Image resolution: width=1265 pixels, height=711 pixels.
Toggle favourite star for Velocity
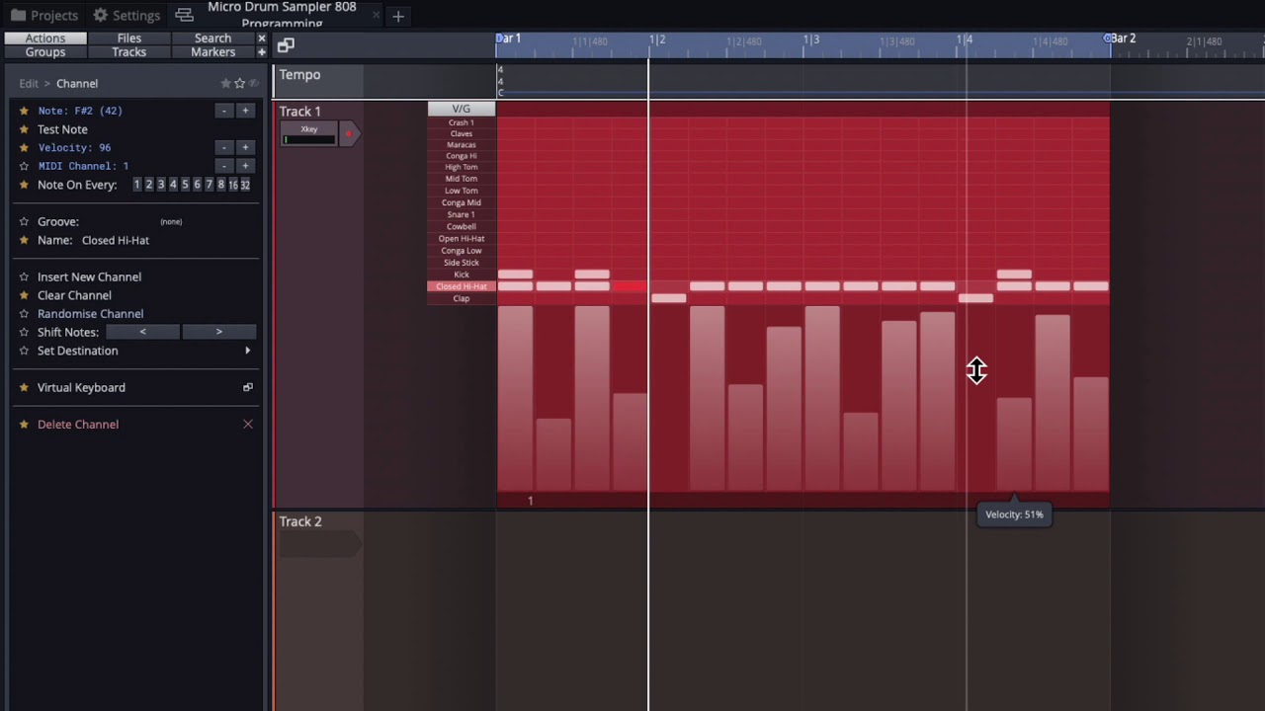[x=24, y=147]
